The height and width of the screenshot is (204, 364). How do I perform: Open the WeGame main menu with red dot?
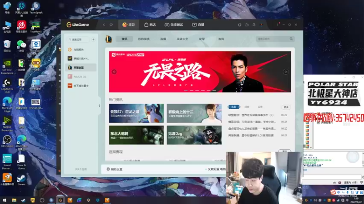click(278, 24)
